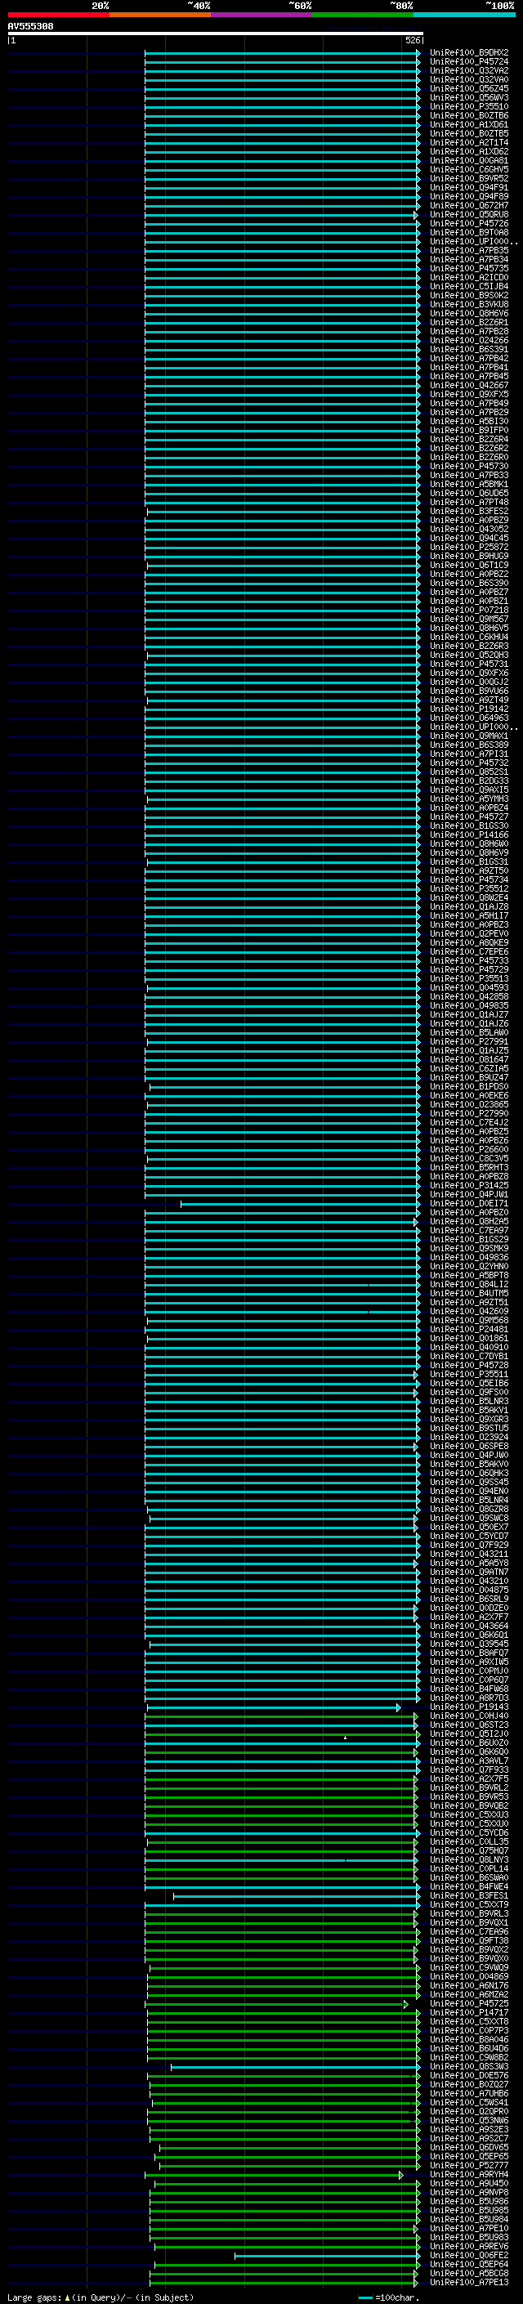
Task: Open the UniRef100_A1XD61 hit label
Action: pos(468,125)
